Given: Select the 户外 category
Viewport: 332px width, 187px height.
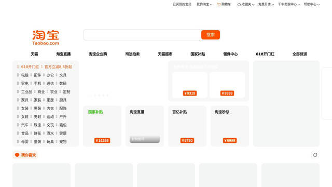Looking at the screenshot, I should click(x=63, y=116).
